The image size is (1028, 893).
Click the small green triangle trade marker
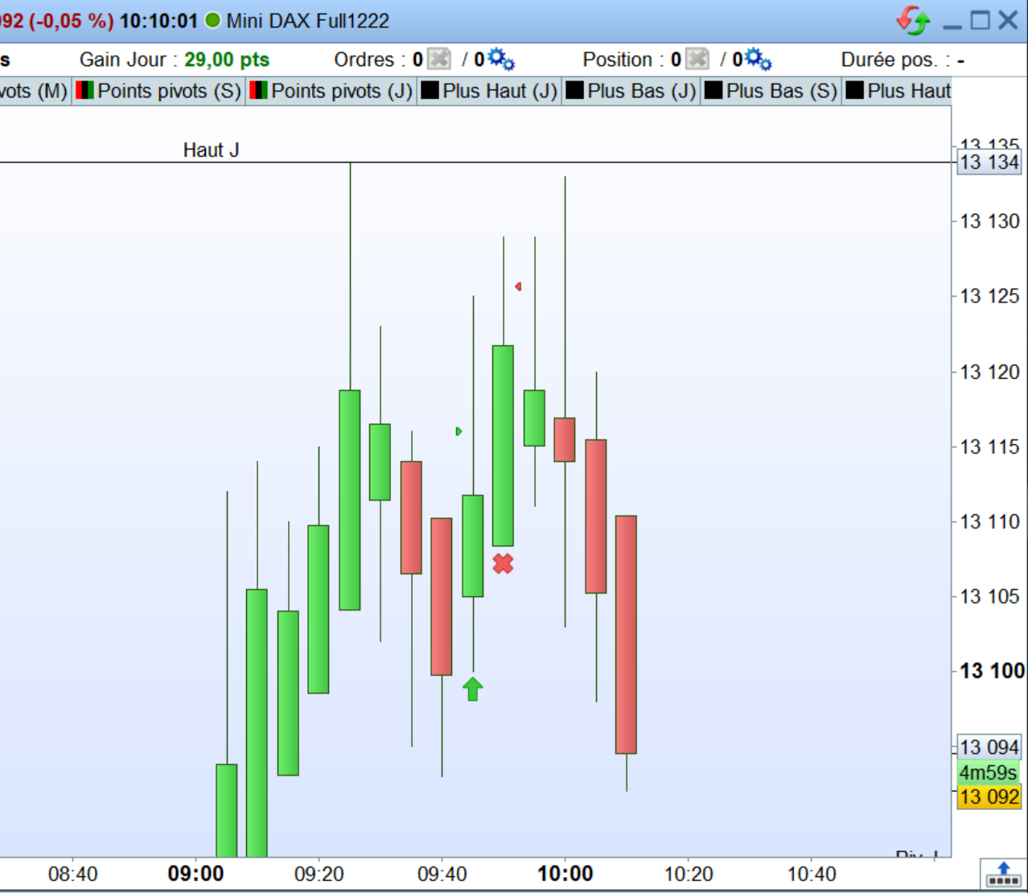click(x=458, y=432)
